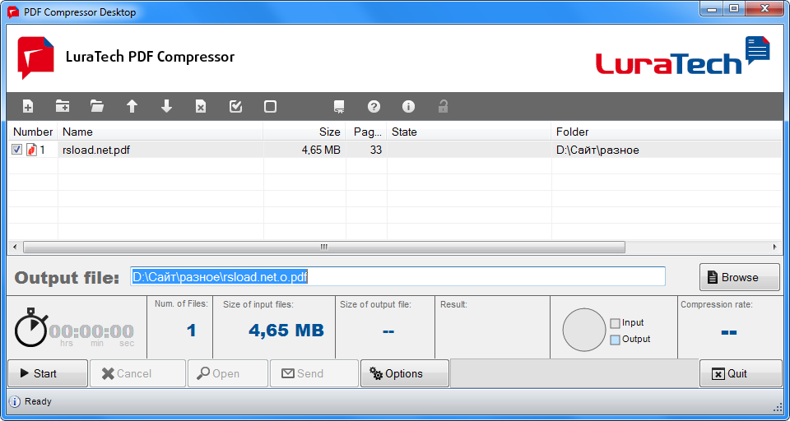Click the PDF Compressor Desktop title bar icon

pyautogui.click(x=13, y=12)
